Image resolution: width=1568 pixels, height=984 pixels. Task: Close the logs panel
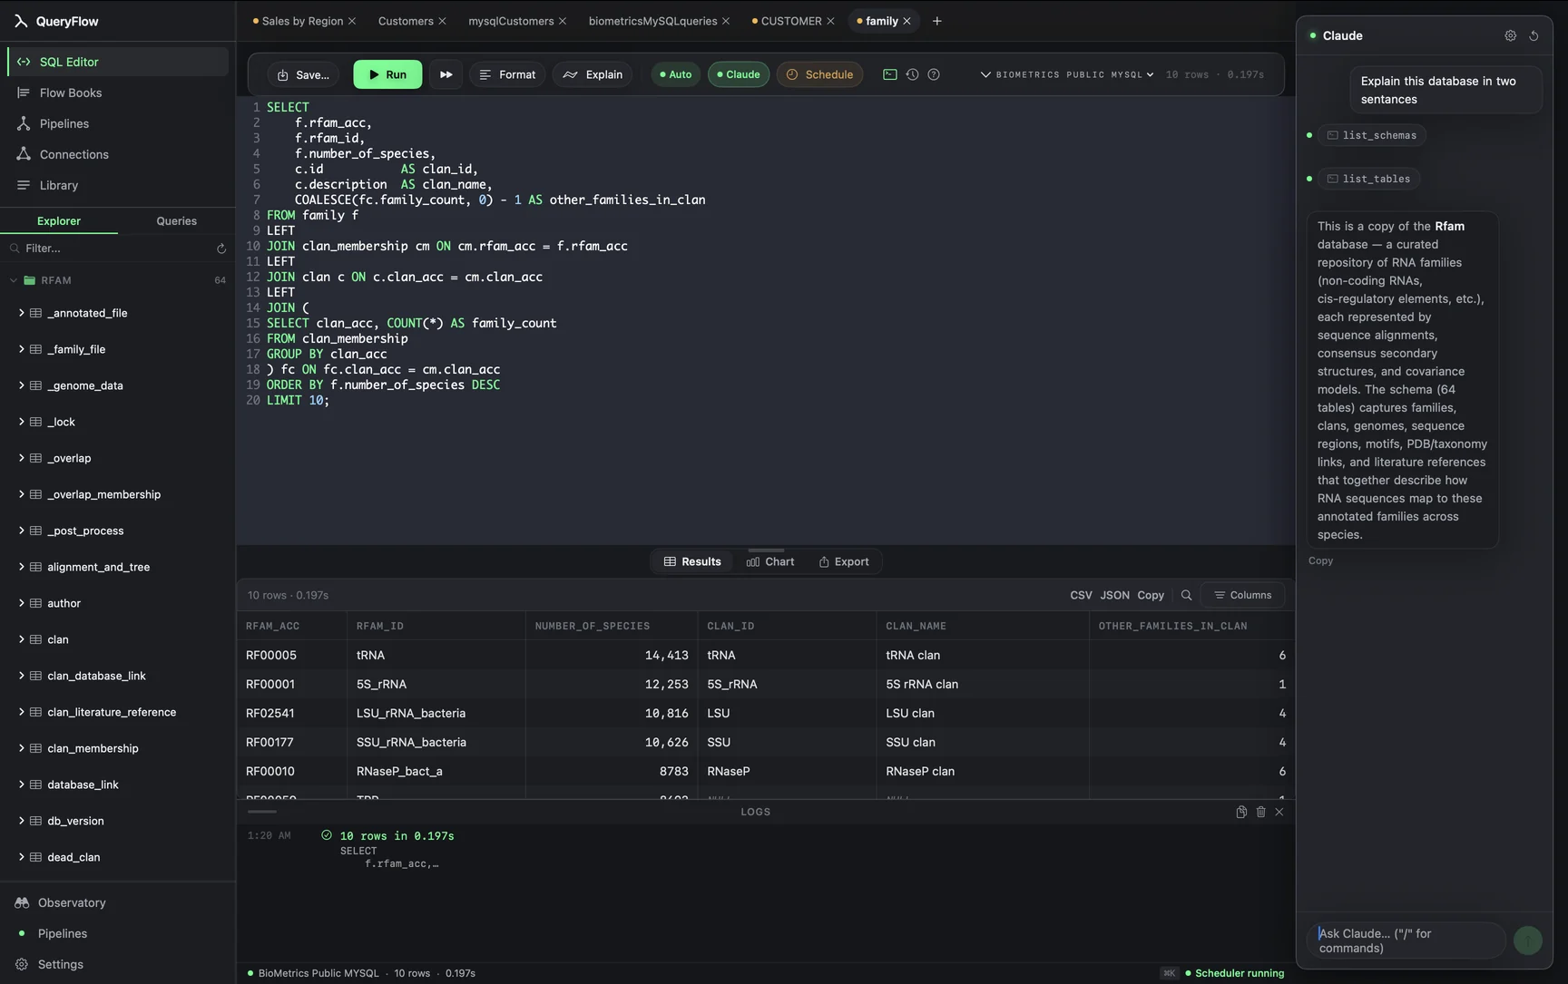[x=1279, y=812]
